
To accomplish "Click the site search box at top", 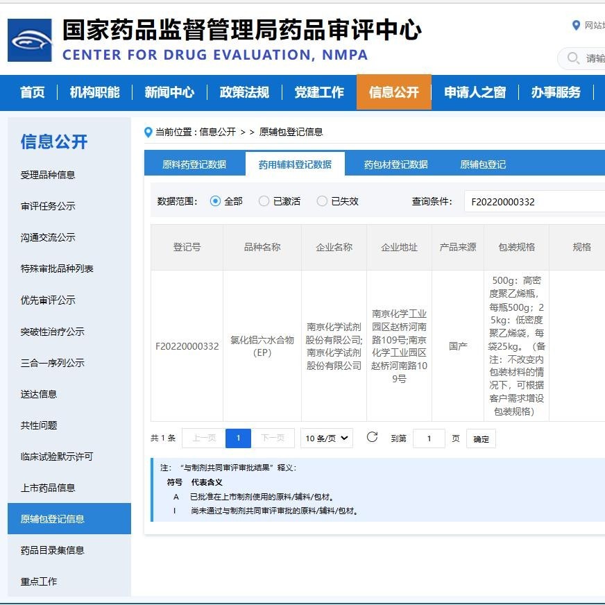I will [581, 58].
